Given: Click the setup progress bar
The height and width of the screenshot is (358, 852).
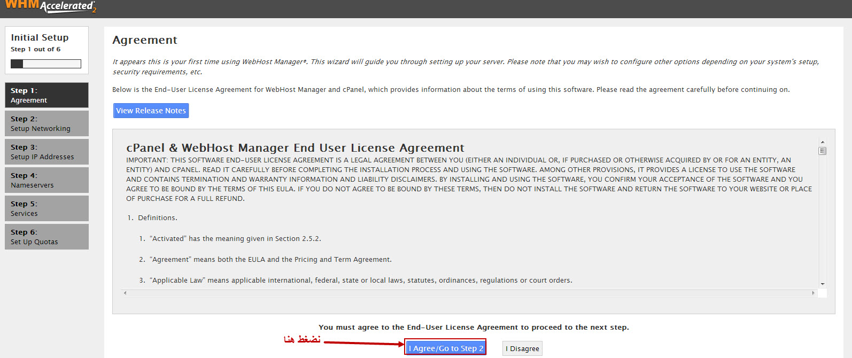Looking at the screenshot, I should click(x=46, y=64).
